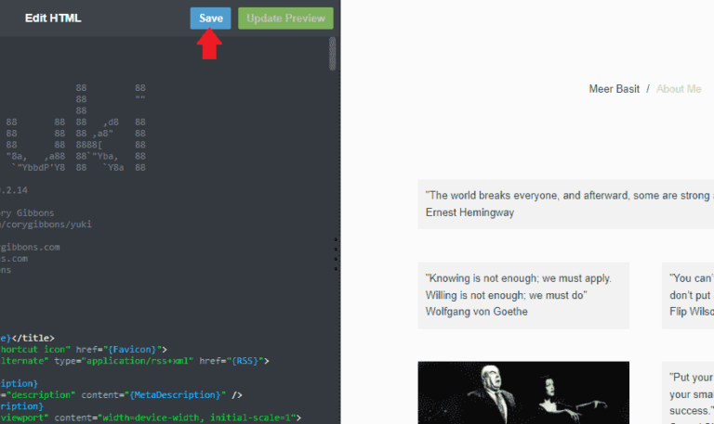Image resolution: width=714 pixels, height=424 pixels.
Task: Grab the code editor vertical scrollbar thumb
Action: (x=333, y=54)
